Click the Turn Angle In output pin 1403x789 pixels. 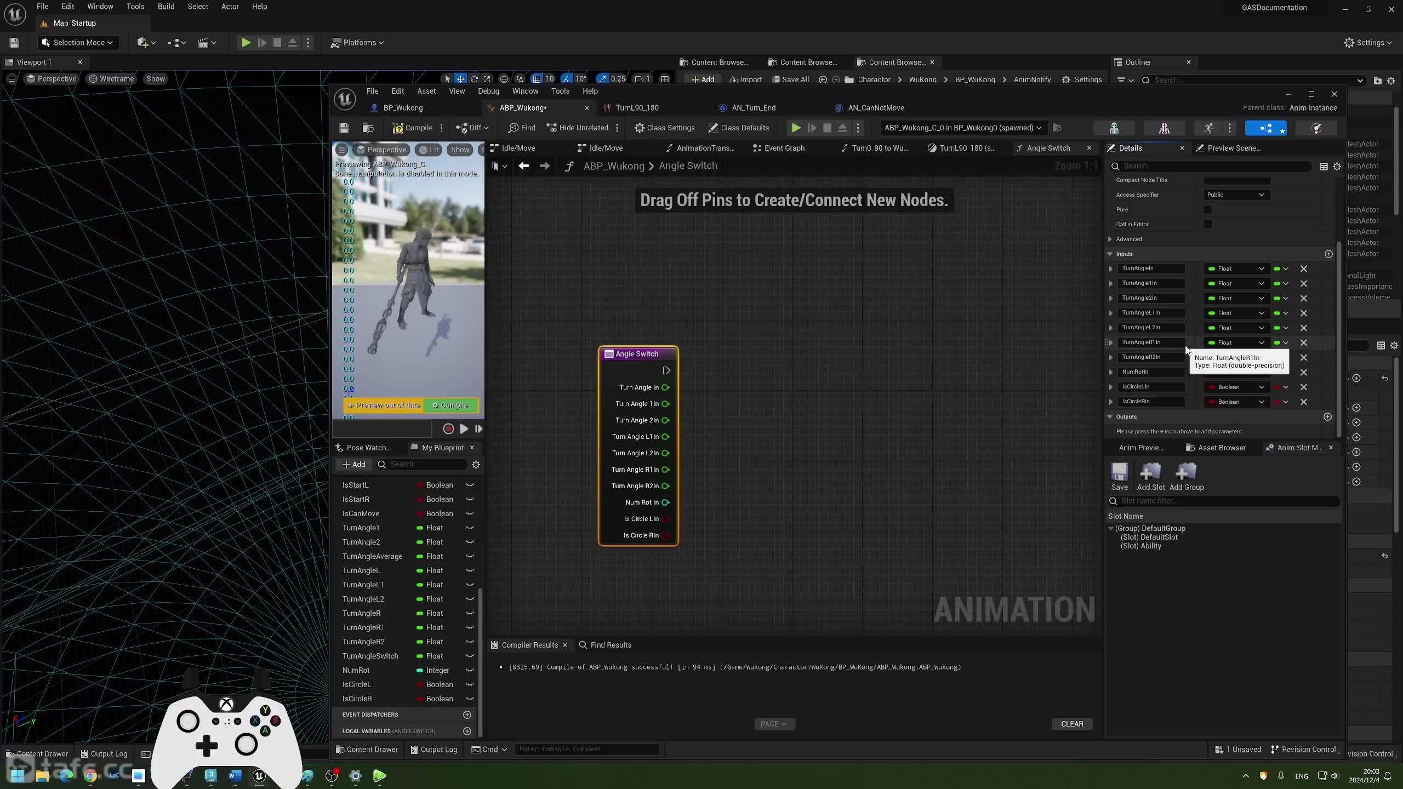[665, 387]
